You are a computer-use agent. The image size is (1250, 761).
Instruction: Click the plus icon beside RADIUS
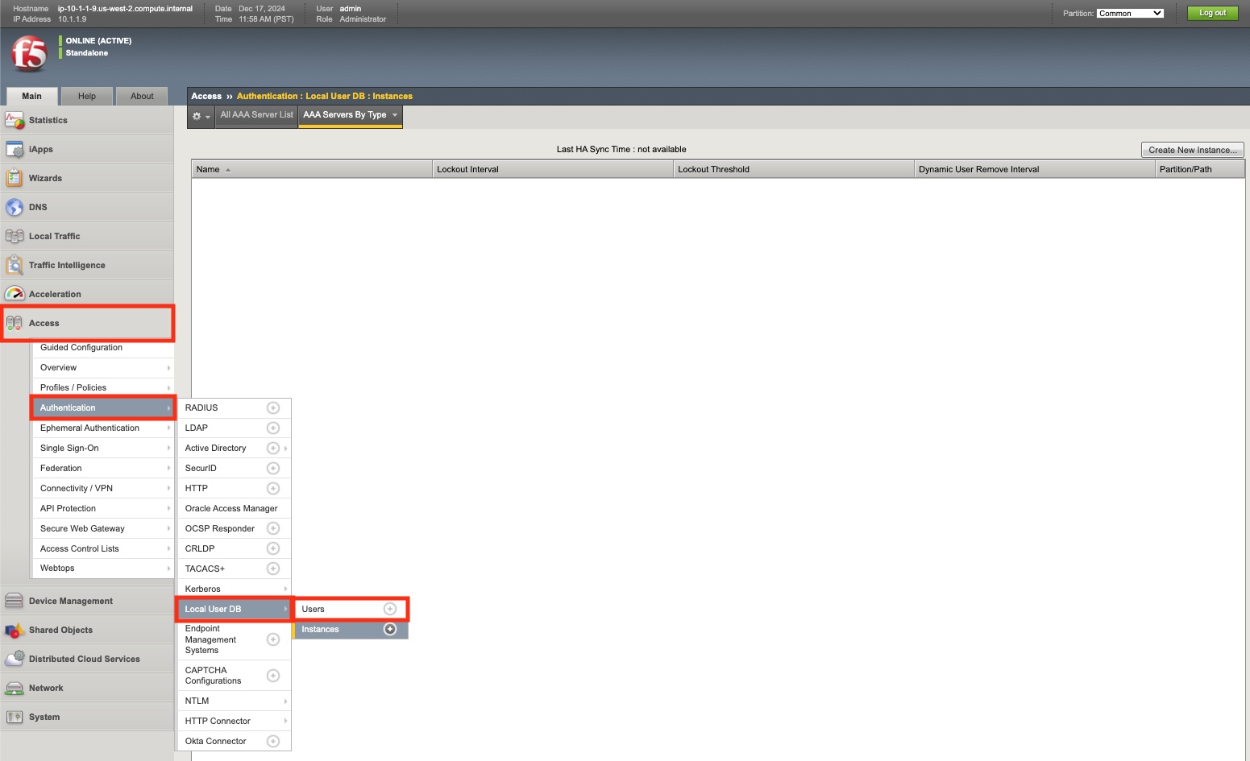[x=273, y=407]
